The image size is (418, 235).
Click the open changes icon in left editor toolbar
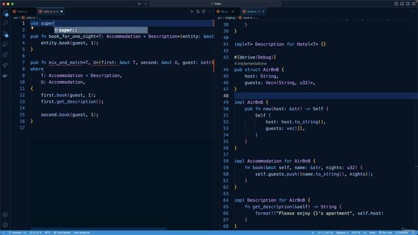[x=198, y=12]
